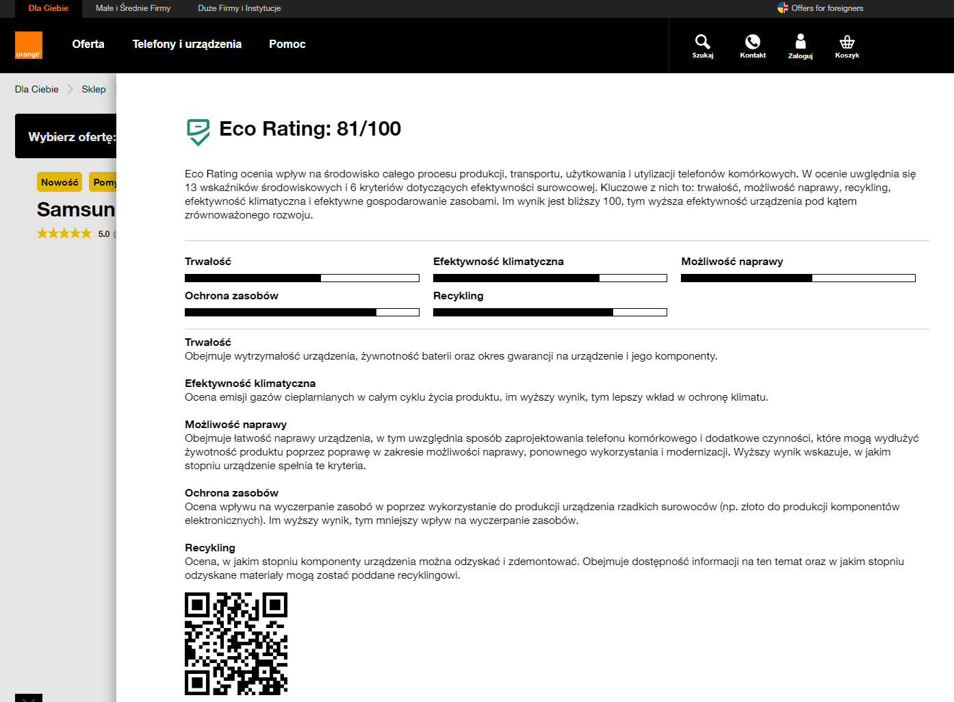
Task: Click the Orange logo
Action: coord(29,45)
